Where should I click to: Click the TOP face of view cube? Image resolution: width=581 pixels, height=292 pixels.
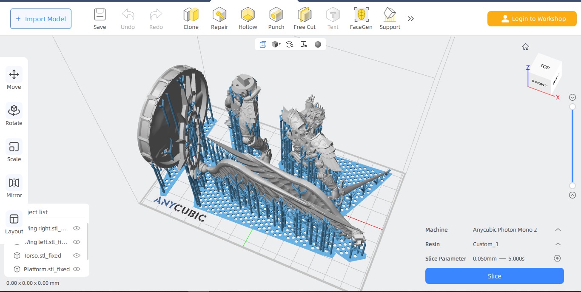(545, 67)
